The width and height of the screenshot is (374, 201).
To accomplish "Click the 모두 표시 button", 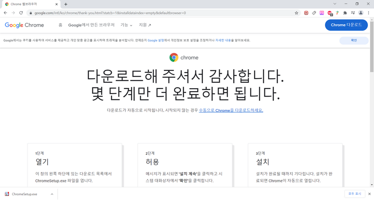I will 355,194.
